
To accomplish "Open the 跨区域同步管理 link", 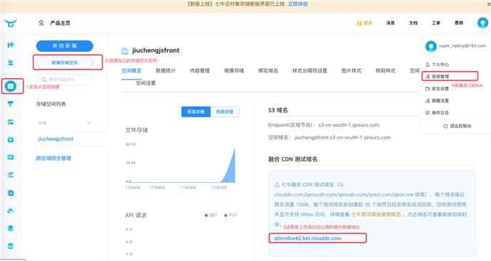I will point(53,159).
